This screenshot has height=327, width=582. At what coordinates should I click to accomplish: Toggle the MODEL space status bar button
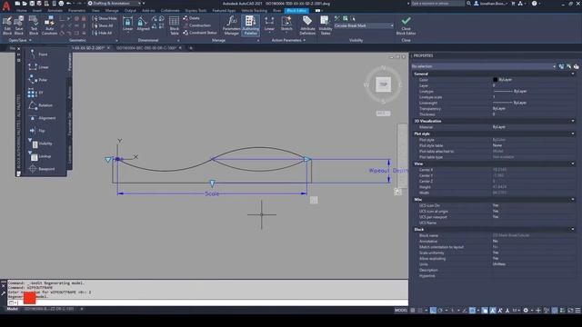(400, 311)
